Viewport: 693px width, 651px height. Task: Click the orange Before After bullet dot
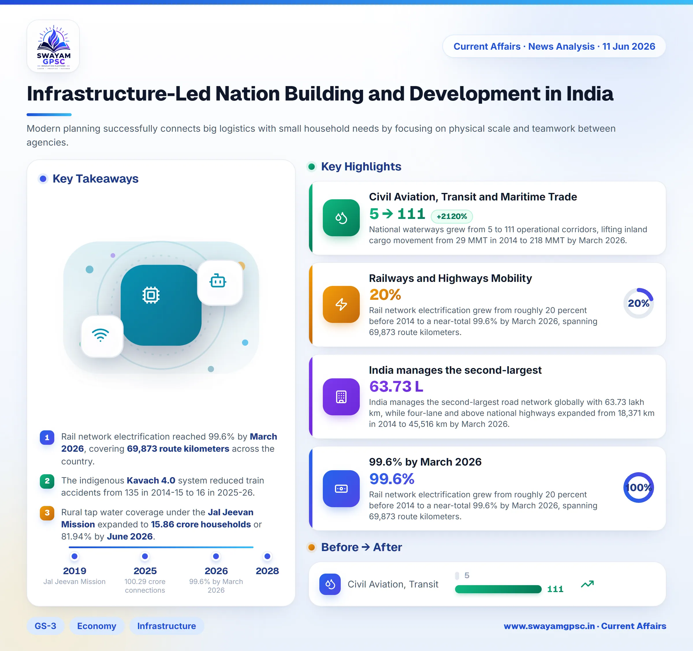coord(312,547)
